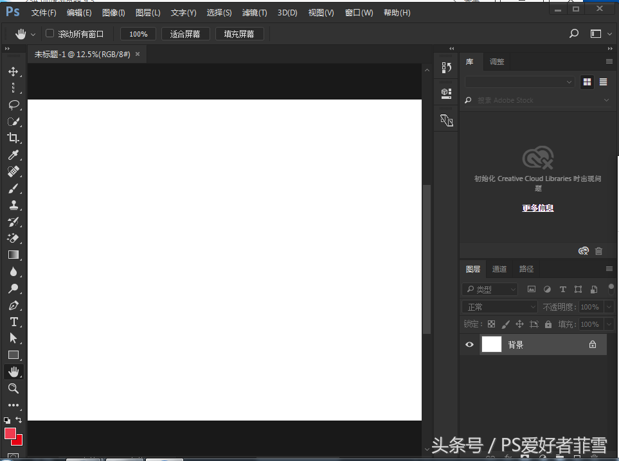This screenshot has width=619, height=461.
Task: Open the blend mode 正常 dropdown
Action: click(500, 307)
